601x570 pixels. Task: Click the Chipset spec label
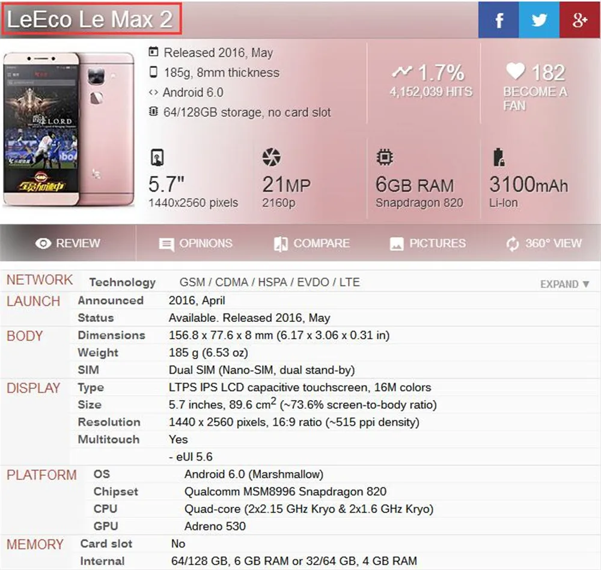point(116,491)
